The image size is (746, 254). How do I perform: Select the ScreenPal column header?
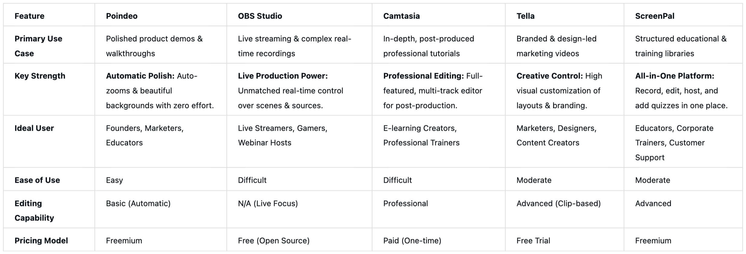655,16
